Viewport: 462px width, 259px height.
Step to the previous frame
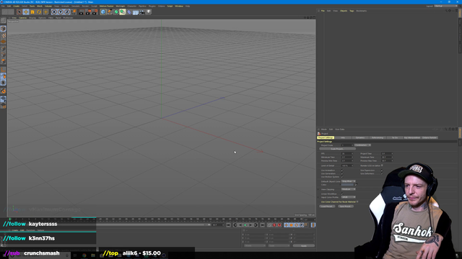(x=240, y=225)
